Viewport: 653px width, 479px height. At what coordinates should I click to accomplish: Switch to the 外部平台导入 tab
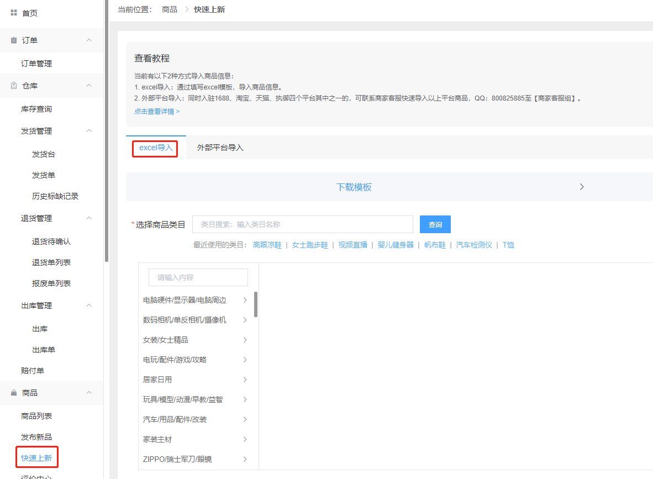click(x=220, y=148)
